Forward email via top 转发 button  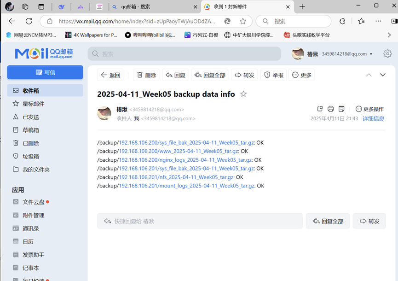point(244,75)
